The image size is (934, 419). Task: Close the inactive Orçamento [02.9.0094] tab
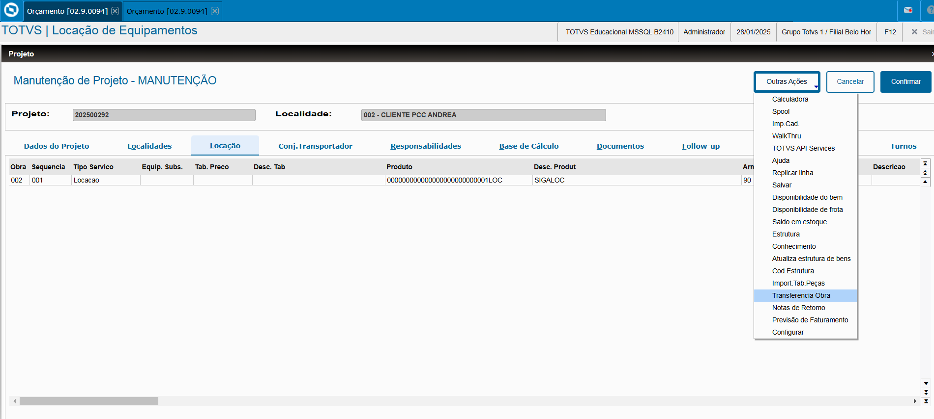[x=215, y=11]
